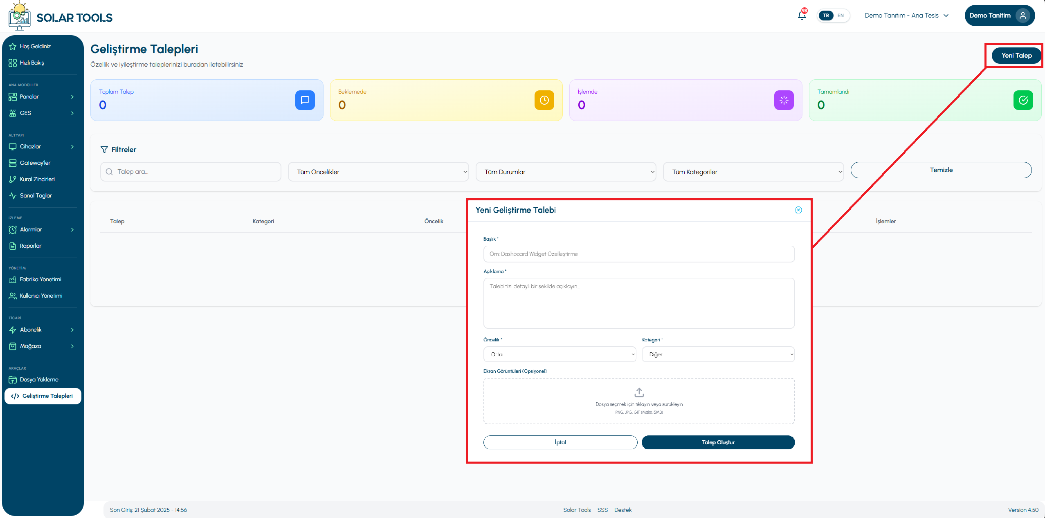Click the GES solar panel icon
This screenshot has width=1045, height=518.
point(13,113)
